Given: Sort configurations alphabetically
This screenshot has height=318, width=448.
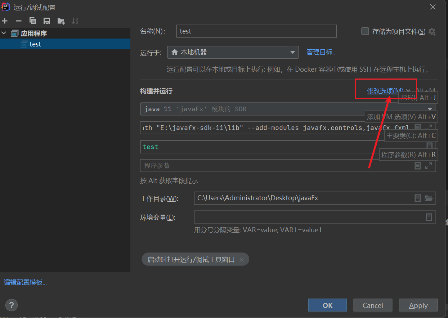Looking at the screenshot, I should click(x=75, y=21).
